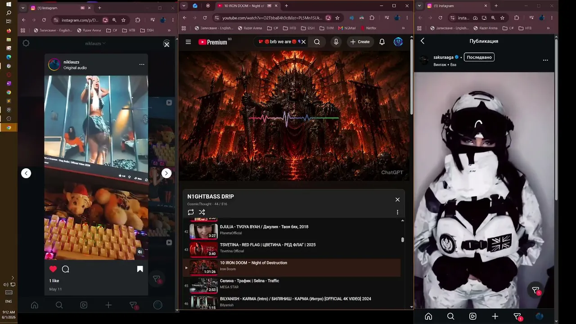Image resolution: width=576 pixels, height=324 pixels.
Task: Open the YouTube account avatar menu
Action: (398, 42)
